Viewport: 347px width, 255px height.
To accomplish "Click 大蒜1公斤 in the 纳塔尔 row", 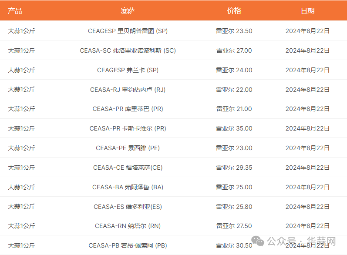I will click(x=21, y=226).
